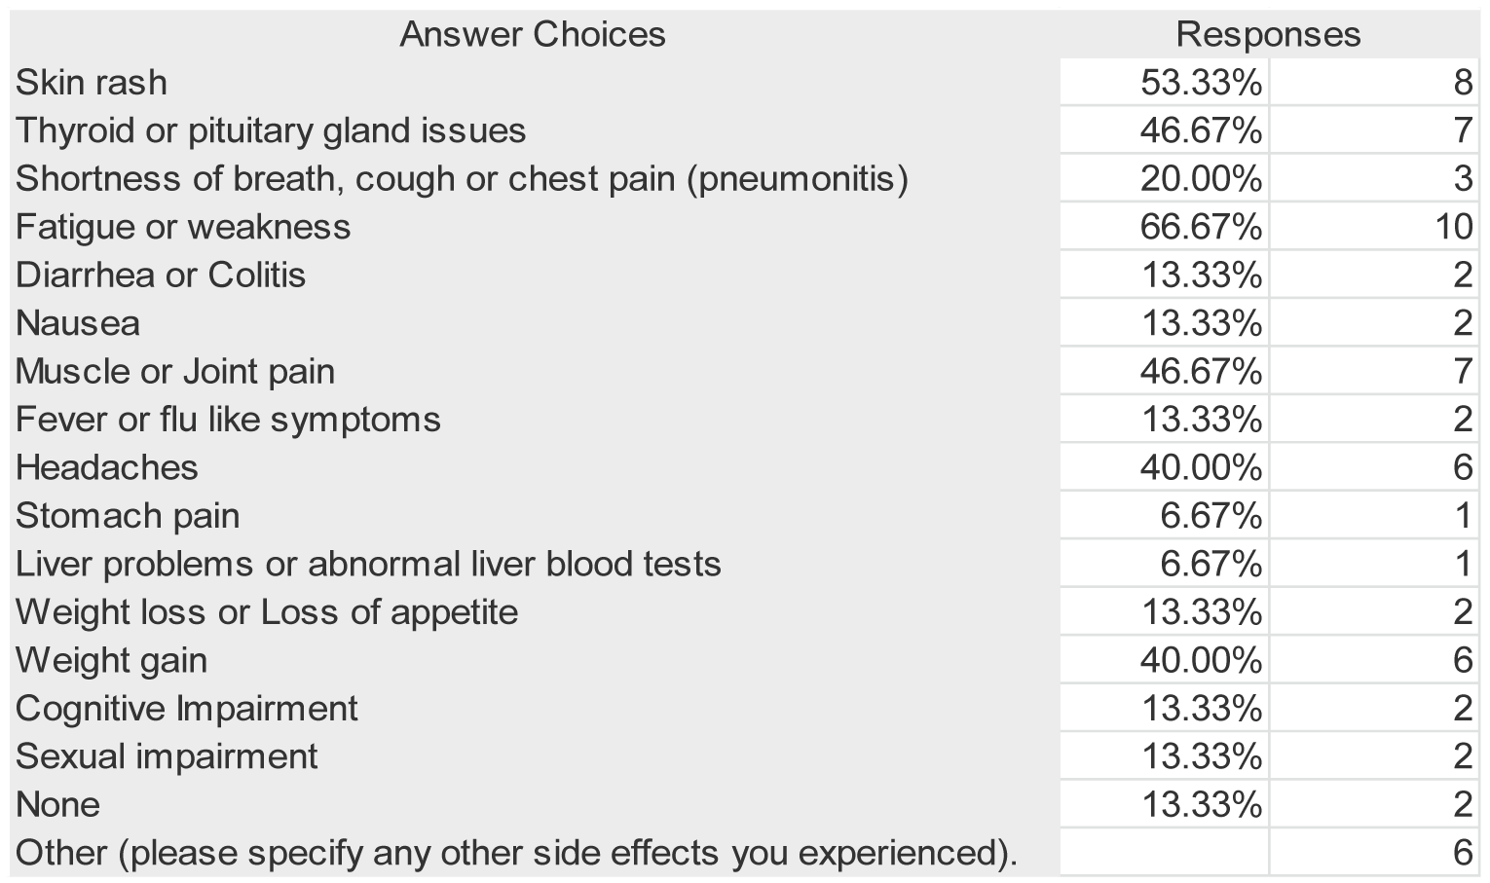The image size is (1490, 883).
Task: Click the Responses column header
Action: coord(1267,34)
